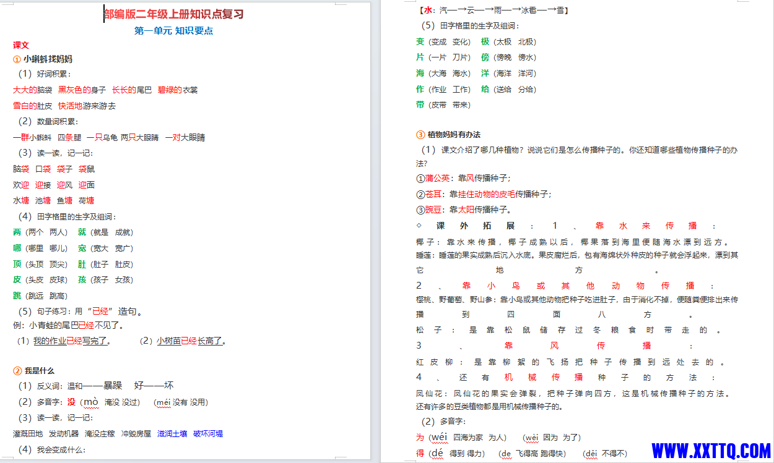Click the green character 顶
This screenshot has height=463, width=774.
coord(17,264)
